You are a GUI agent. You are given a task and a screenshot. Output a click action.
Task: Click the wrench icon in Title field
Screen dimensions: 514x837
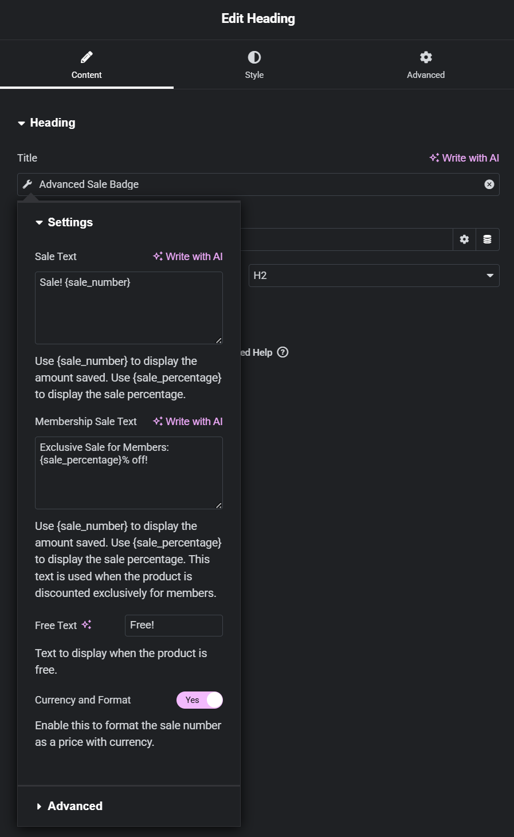tap(28, 184)
